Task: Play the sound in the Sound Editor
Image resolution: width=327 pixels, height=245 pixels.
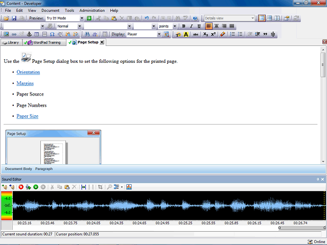Action: [x=36, y=187]
